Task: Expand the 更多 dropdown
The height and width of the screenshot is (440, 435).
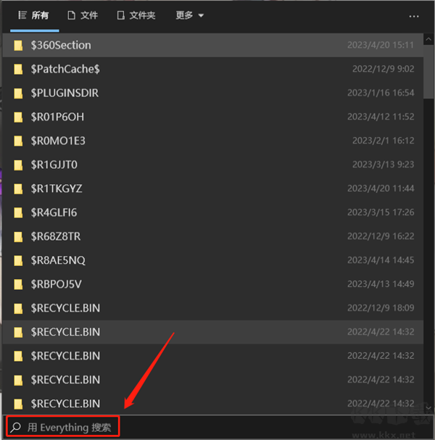Action: tap(189, 15)
